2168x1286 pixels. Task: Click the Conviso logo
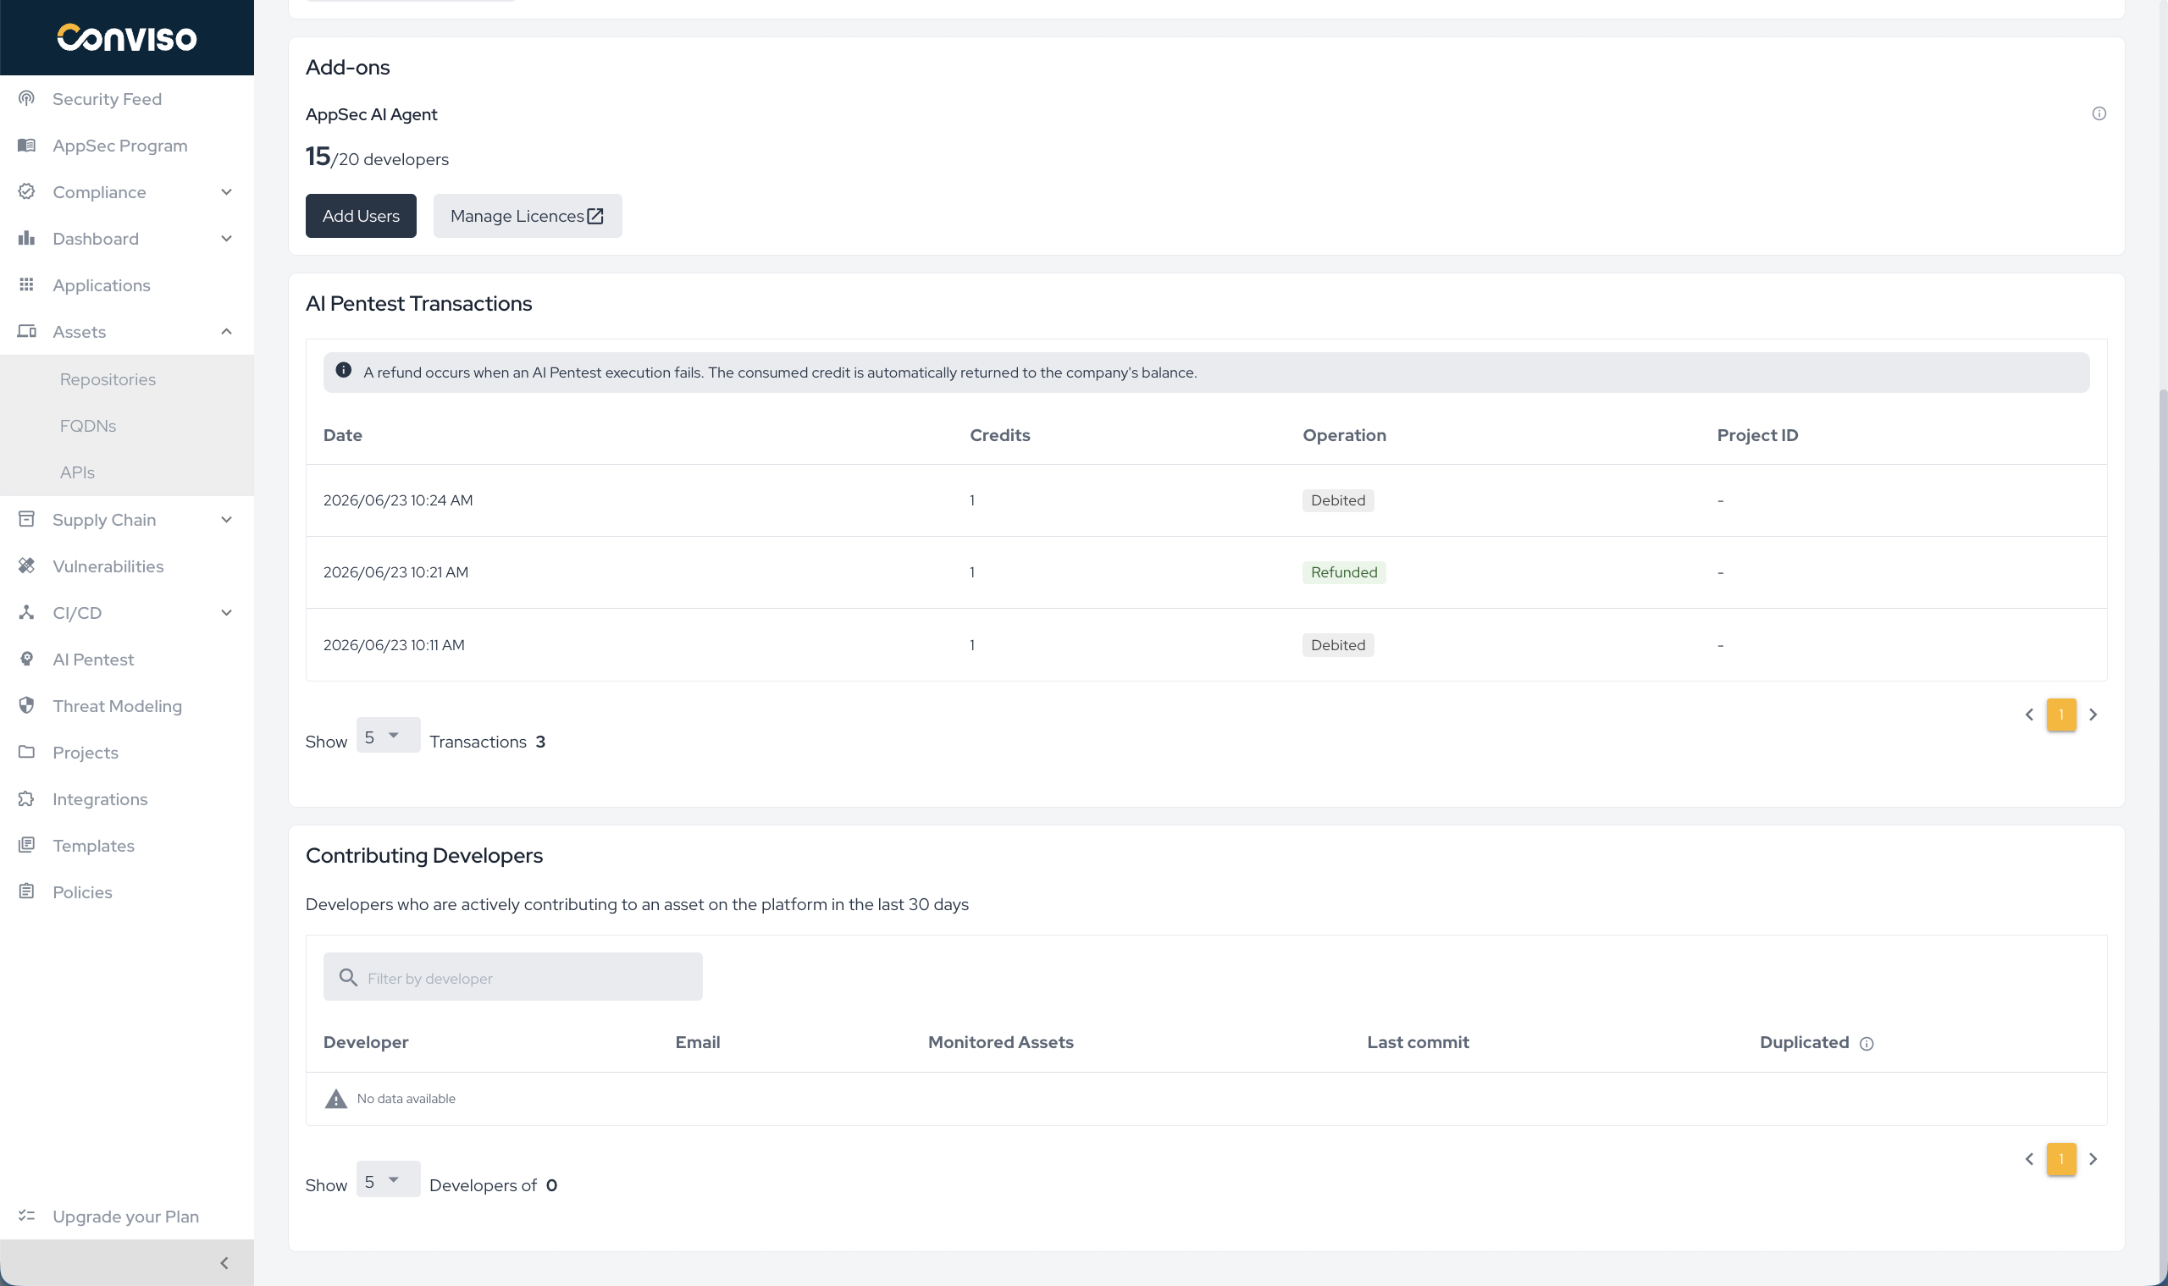pos(126,37)
